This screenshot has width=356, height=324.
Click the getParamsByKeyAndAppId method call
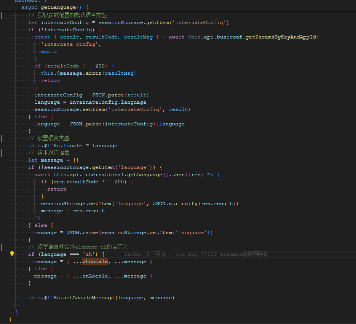[280, 37]
